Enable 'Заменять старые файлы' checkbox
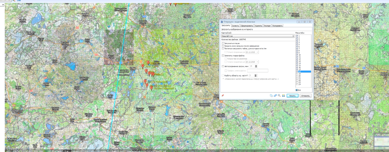This screenshot has width=389, height=152. [223, 56]
